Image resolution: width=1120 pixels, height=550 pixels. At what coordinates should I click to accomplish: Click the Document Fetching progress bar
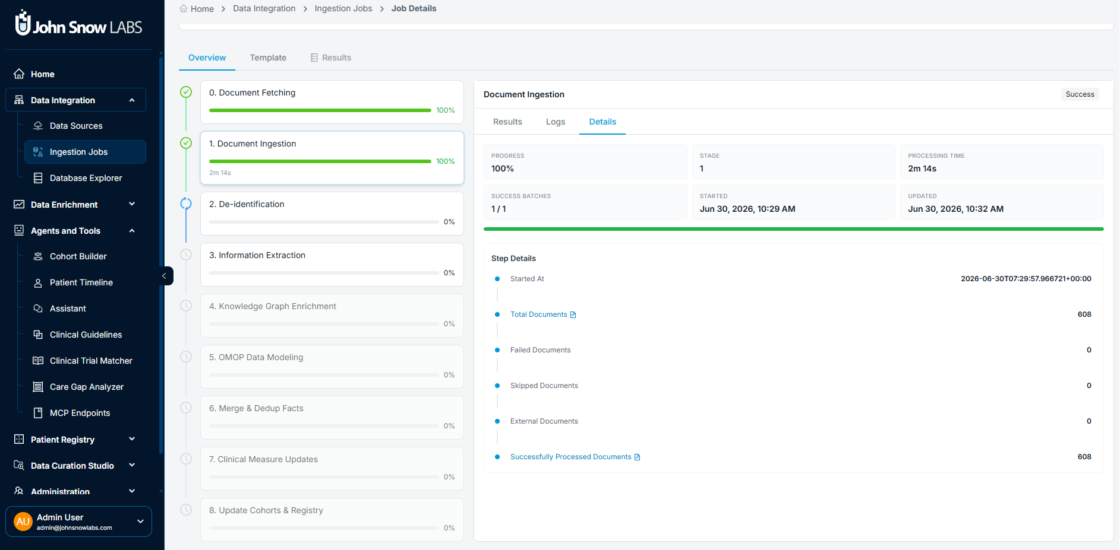(320, 110)
